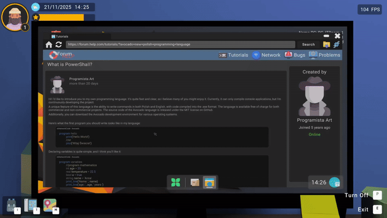Screen dimensions: 387x218
Task: Open the file box app in taskbar
Action: (195, 183)
